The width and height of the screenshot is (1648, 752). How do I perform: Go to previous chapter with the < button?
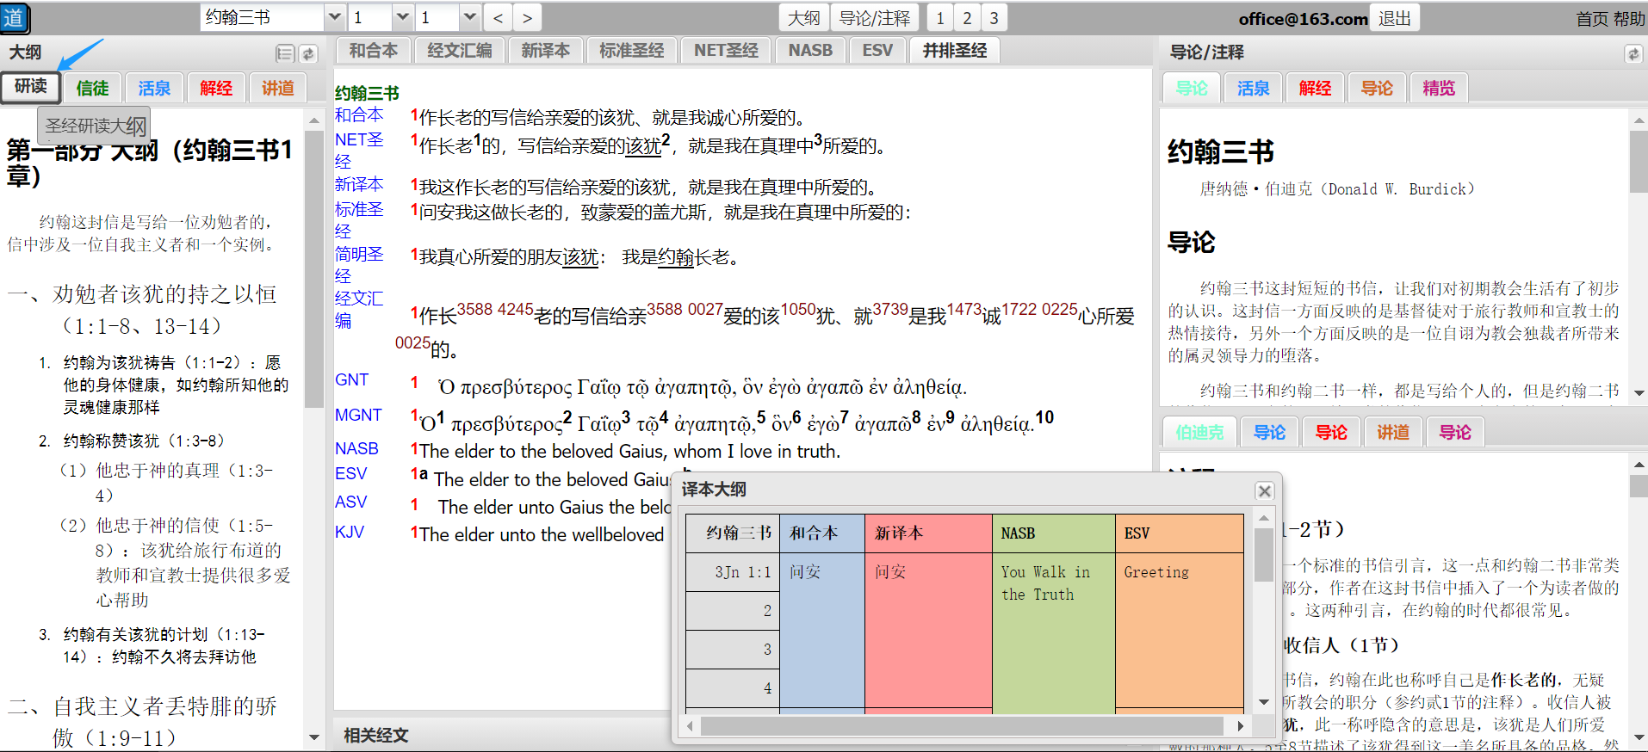(498, 18)
